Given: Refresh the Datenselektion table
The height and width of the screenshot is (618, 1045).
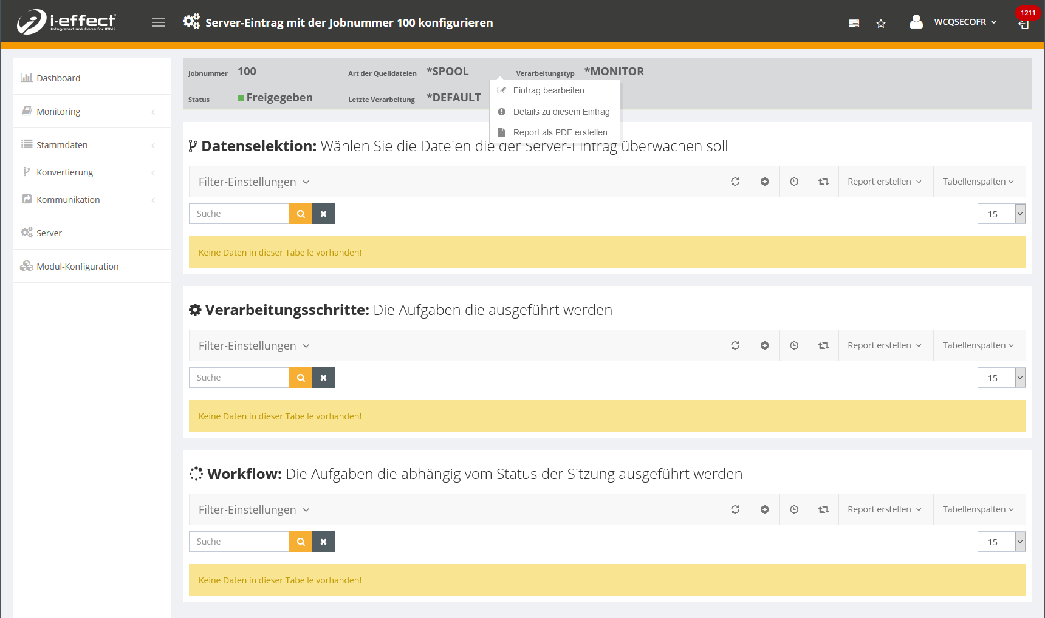Looking at the screenshot, I should click(x=735, y=182).
